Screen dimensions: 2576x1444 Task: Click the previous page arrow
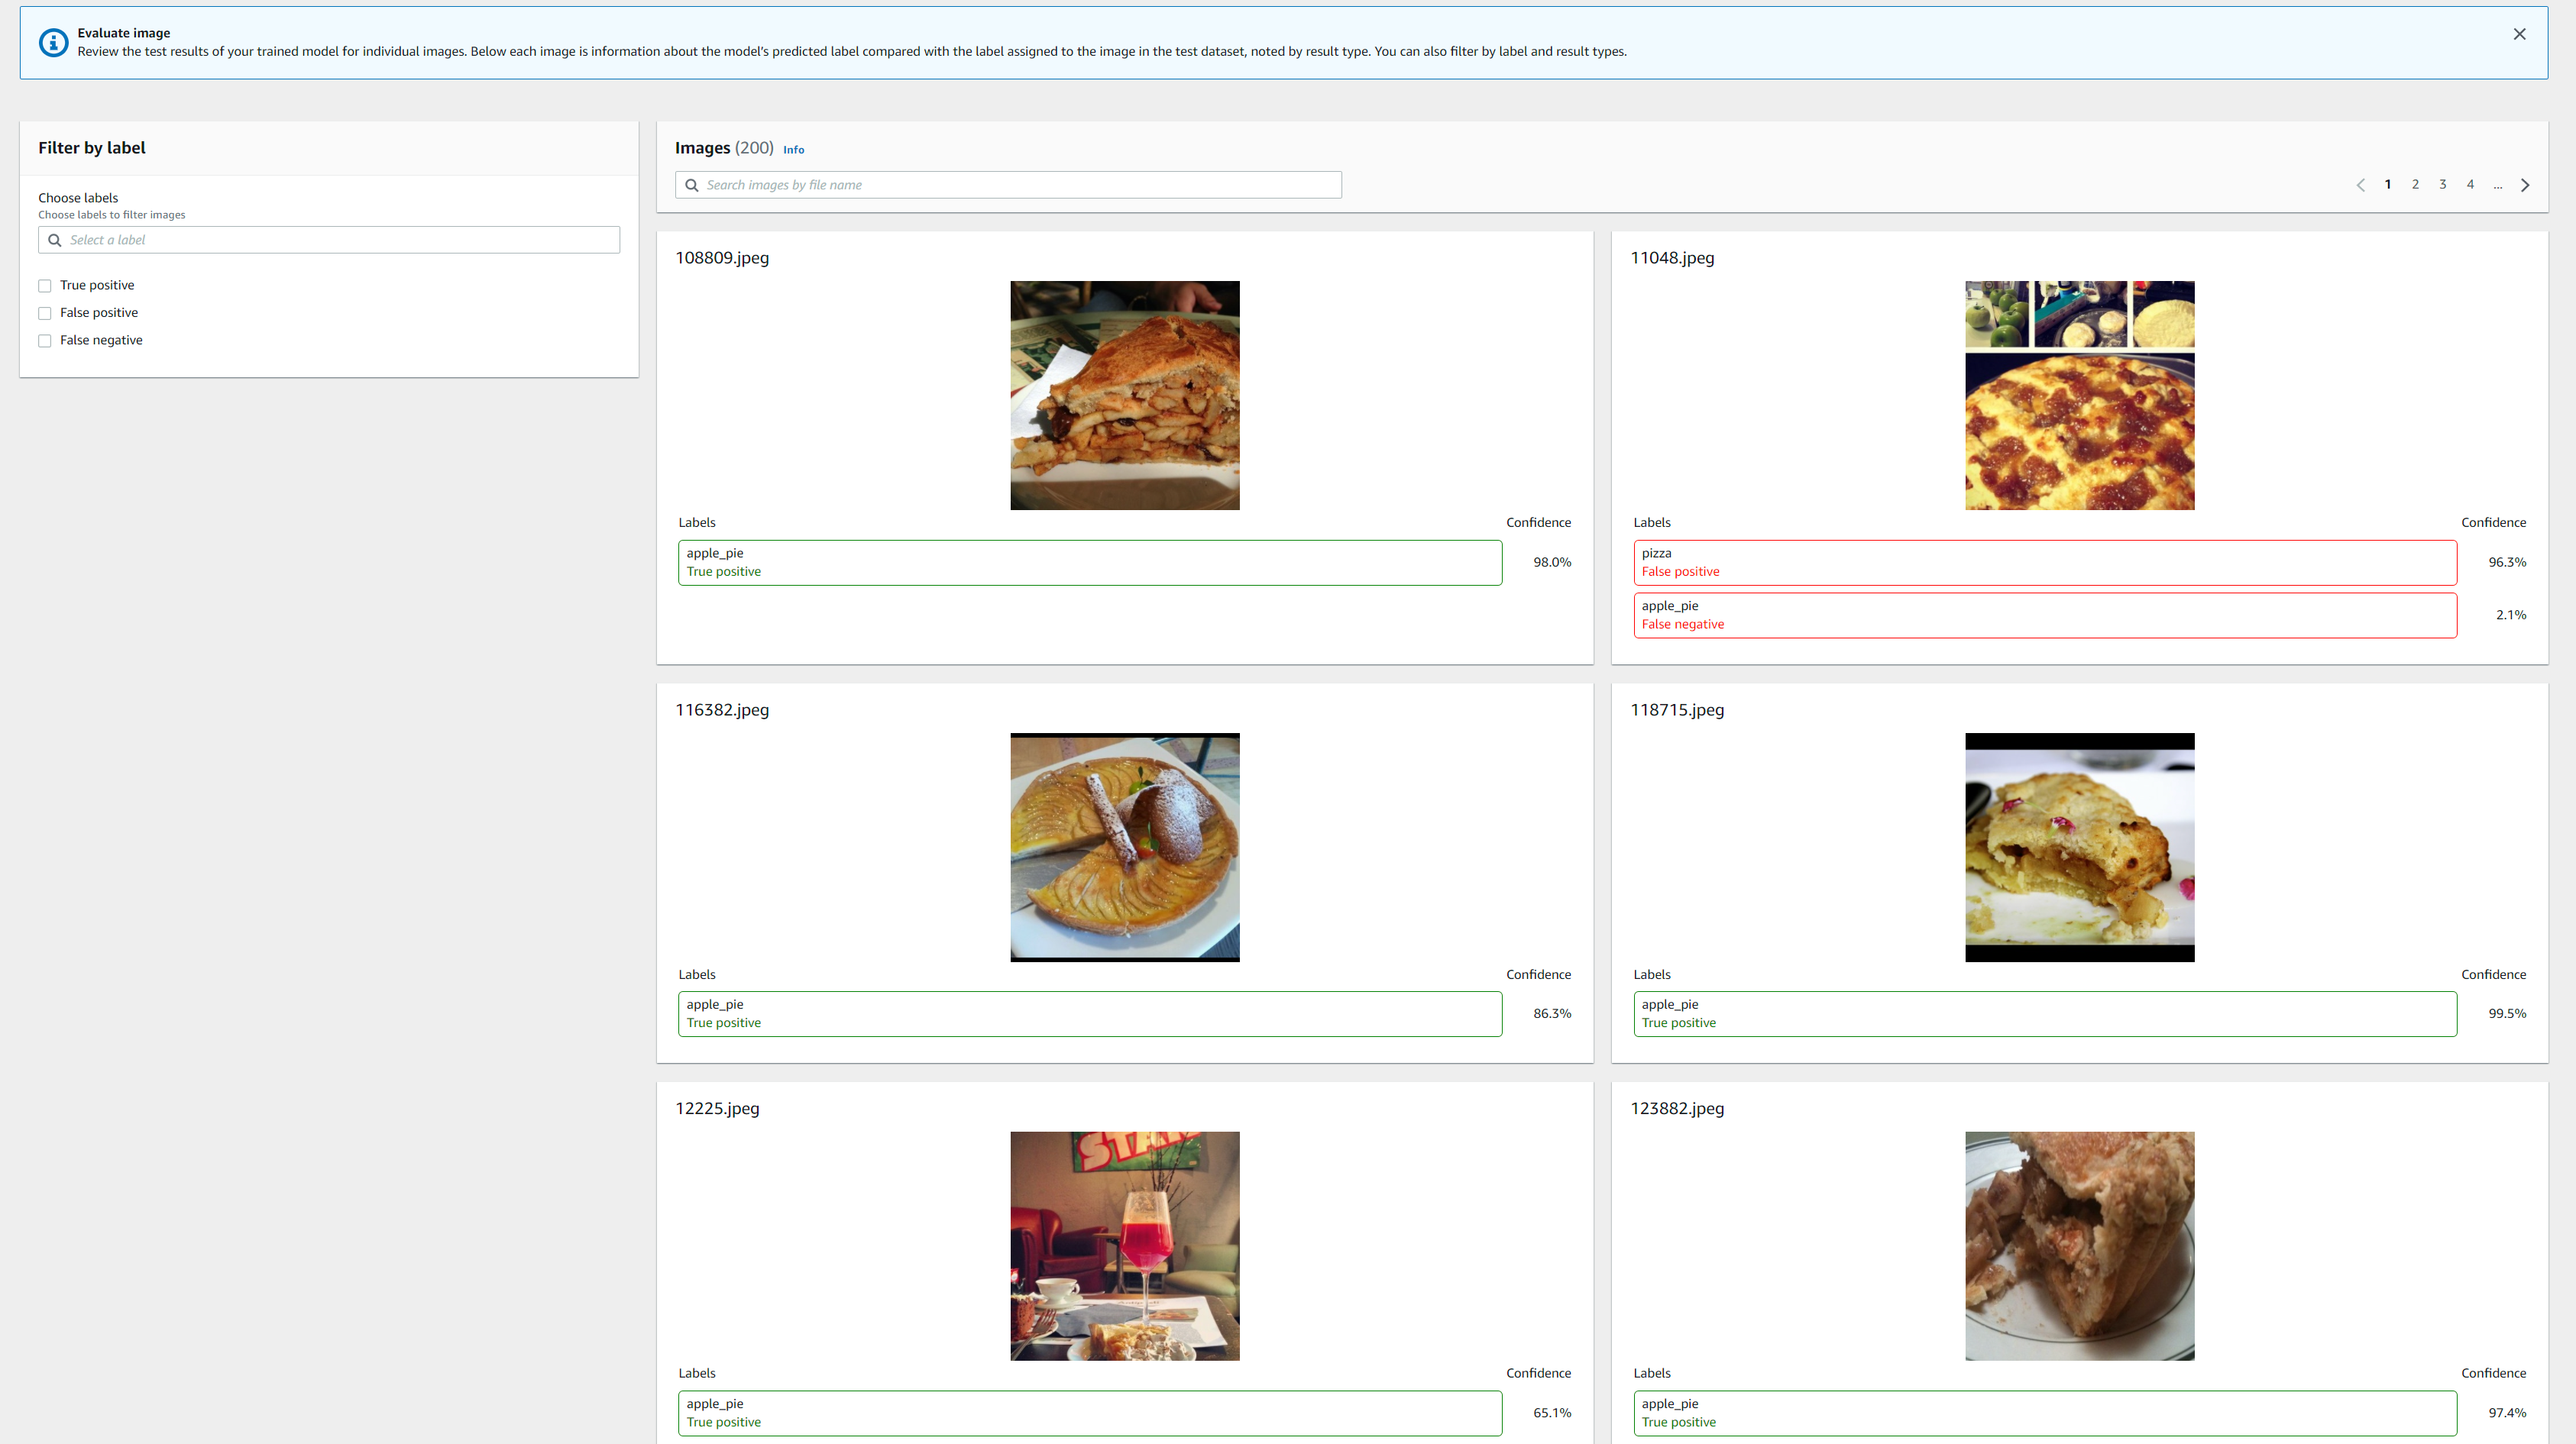coord(2361,185)
